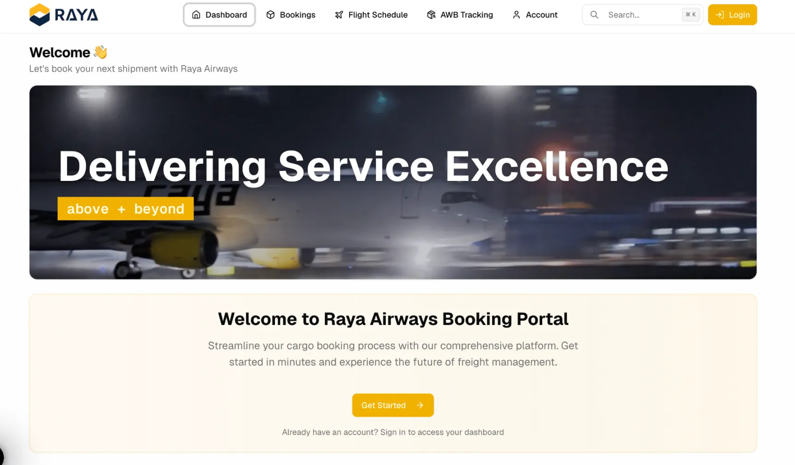Select the Dashboard tab label
795x465 pixels.
(226, 15)
